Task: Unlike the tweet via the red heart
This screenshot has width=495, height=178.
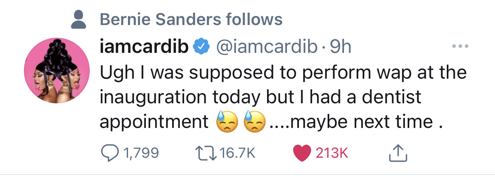Action: click(301, 151)
